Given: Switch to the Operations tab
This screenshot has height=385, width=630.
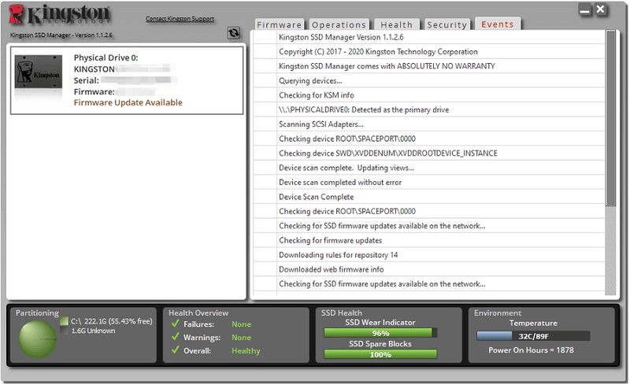Looking at the screenshot, I should 339,24.
